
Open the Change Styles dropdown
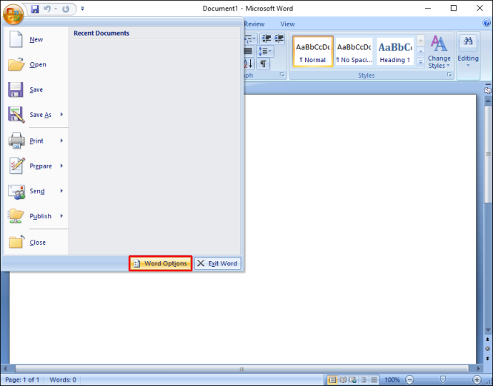tap(439, 52)
